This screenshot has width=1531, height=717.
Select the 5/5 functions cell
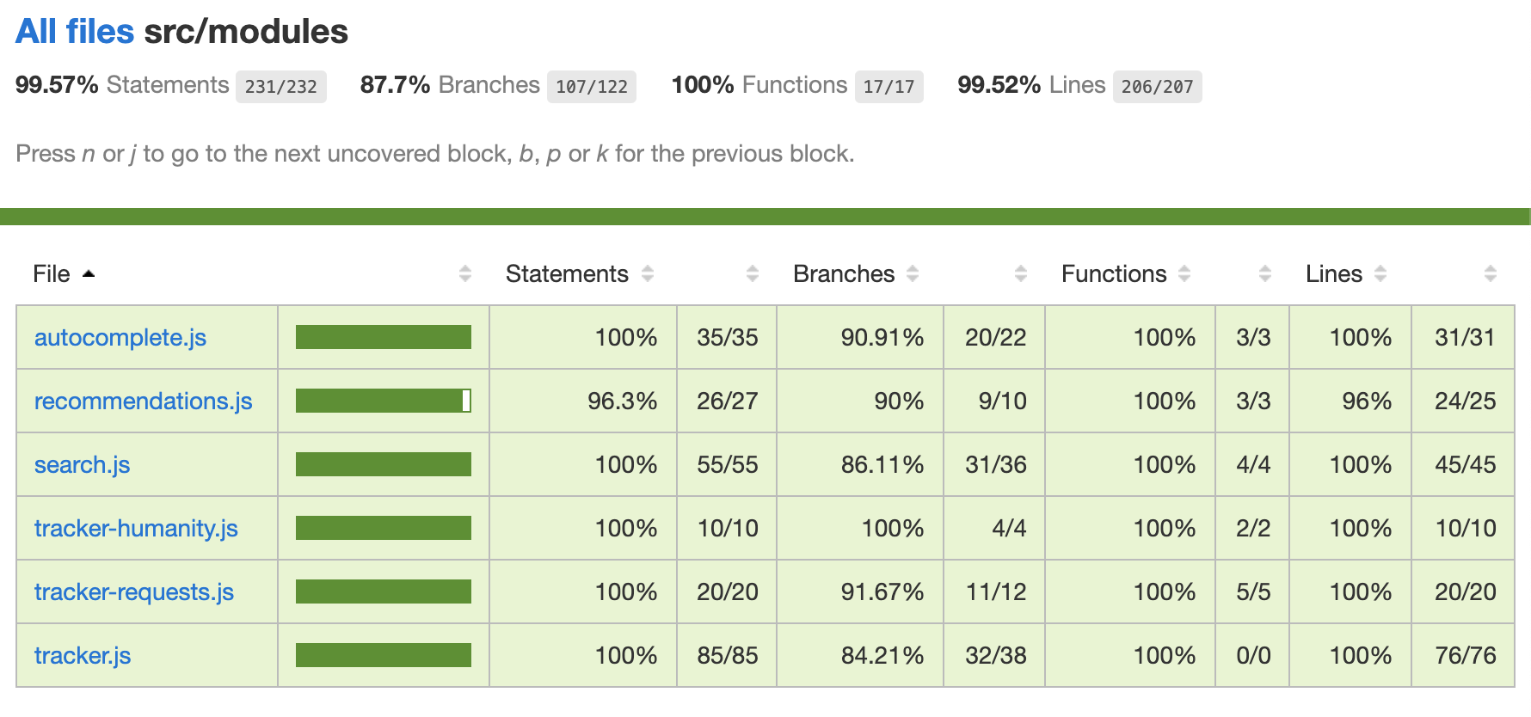tap(1253, 591)
